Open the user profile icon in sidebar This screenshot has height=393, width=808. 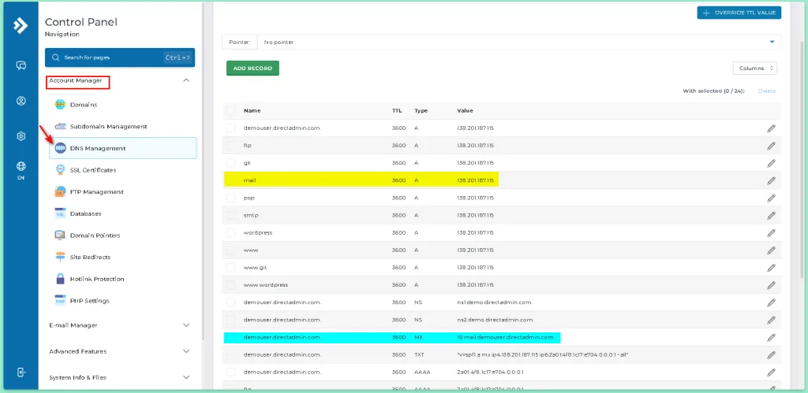coord(21,101)
